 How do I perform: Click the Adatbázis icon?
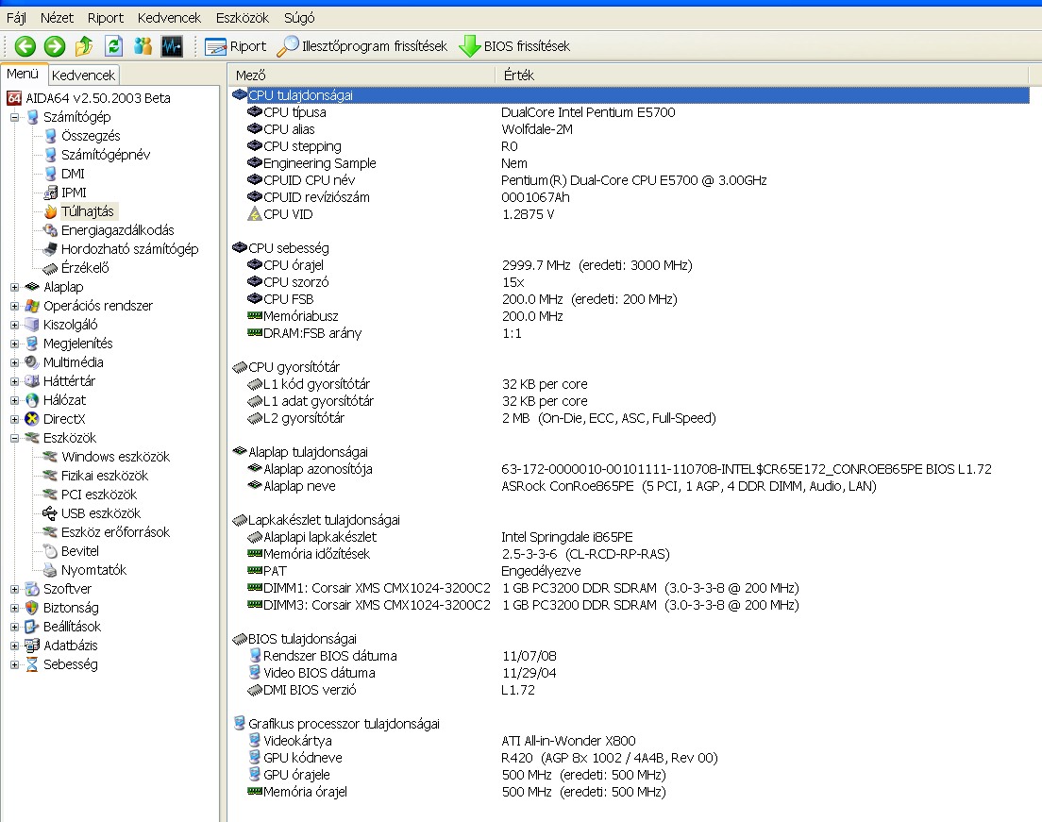tap(32, 646)
